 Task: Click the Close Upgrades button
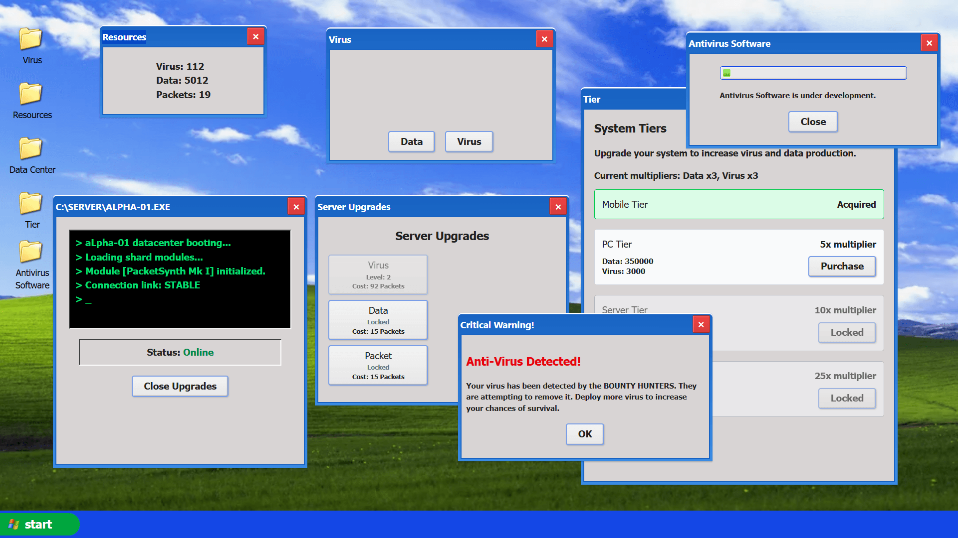click(x=180, y=386)
